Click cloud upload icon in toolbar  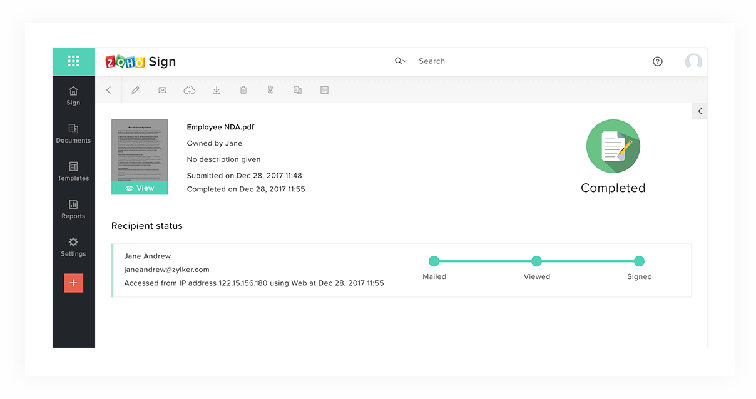(x=189, y=90)
